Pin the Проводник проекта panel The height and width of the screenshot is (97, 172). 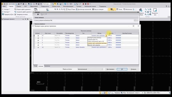point(25,19)
